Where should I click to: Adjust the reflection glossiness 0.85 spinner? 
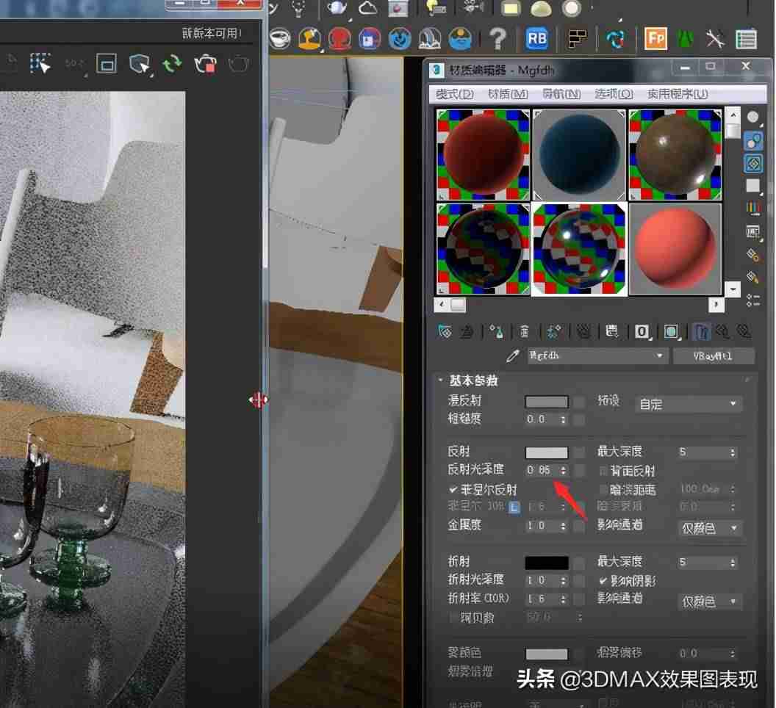pos(563,470)
